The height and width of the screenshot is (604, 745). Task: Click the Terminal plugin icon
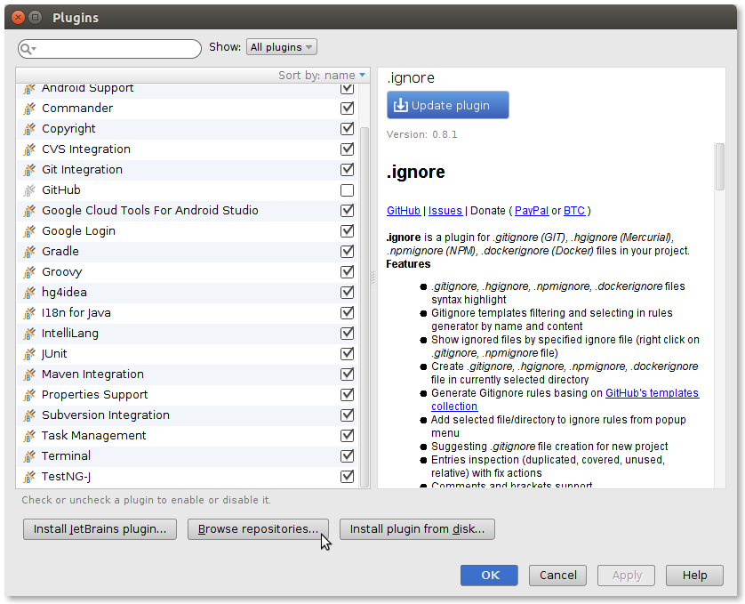(x=29, y=456)
